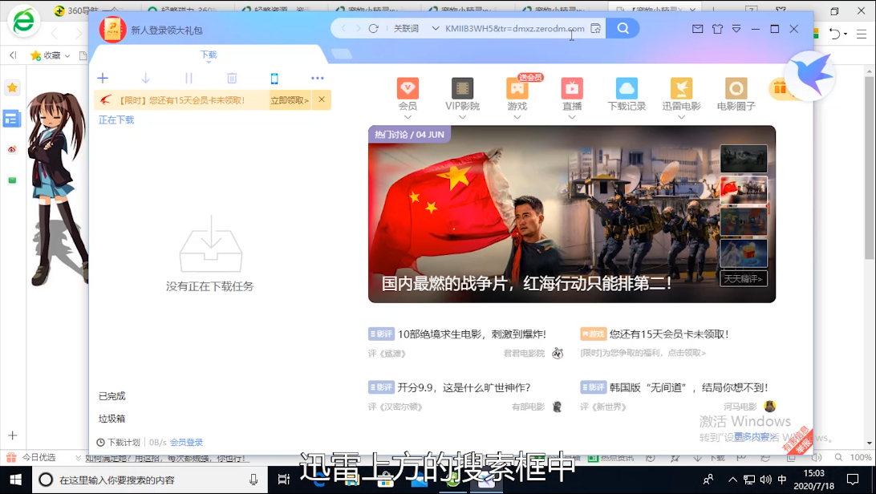The height and width of the screenshot is (494, 876).
Task: Open the 垃圾箱 list in the sidebar
Action: 112,419
